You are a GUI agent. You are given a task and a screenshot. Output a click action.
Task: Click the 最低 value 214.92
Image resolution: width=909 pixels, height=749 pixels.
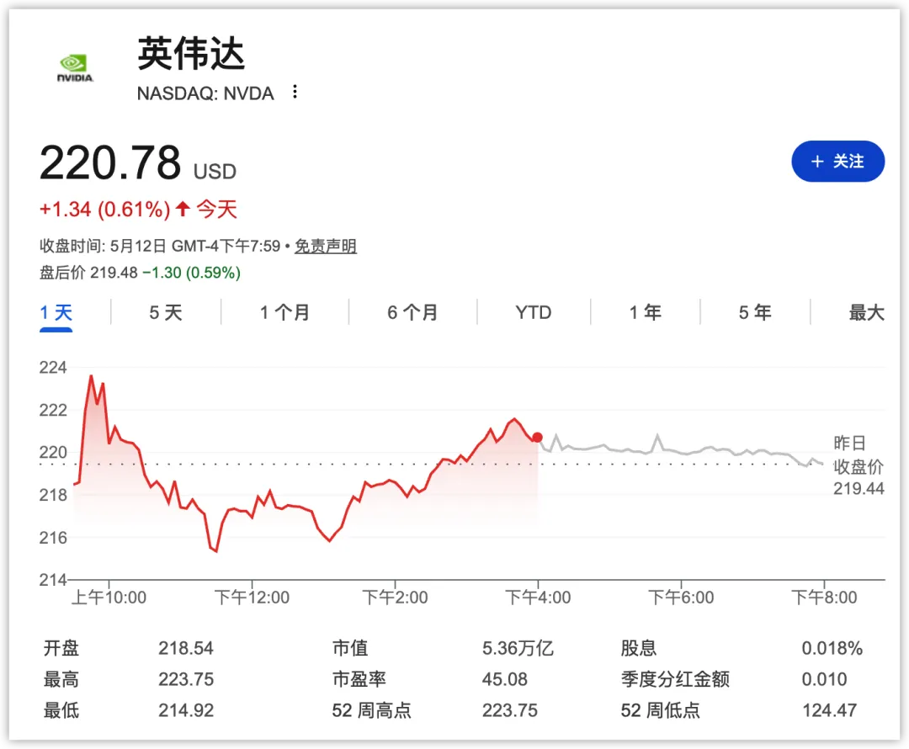coord(186,711)
